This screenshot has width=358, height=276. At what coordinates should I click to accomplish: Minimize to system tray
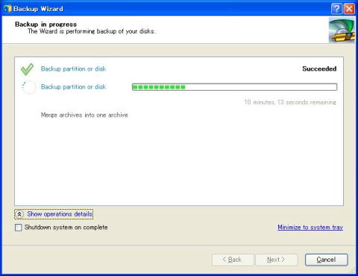click(x=310, y=227)
